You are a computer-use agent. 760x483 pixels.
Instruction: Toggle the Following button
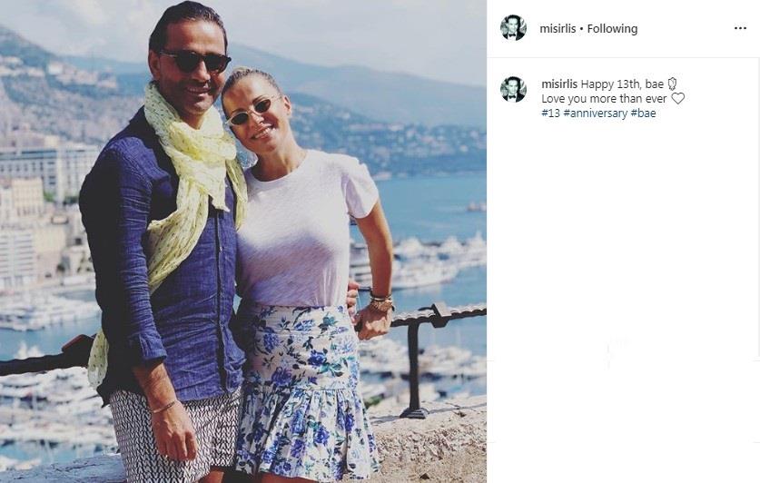tap(612, 28)
